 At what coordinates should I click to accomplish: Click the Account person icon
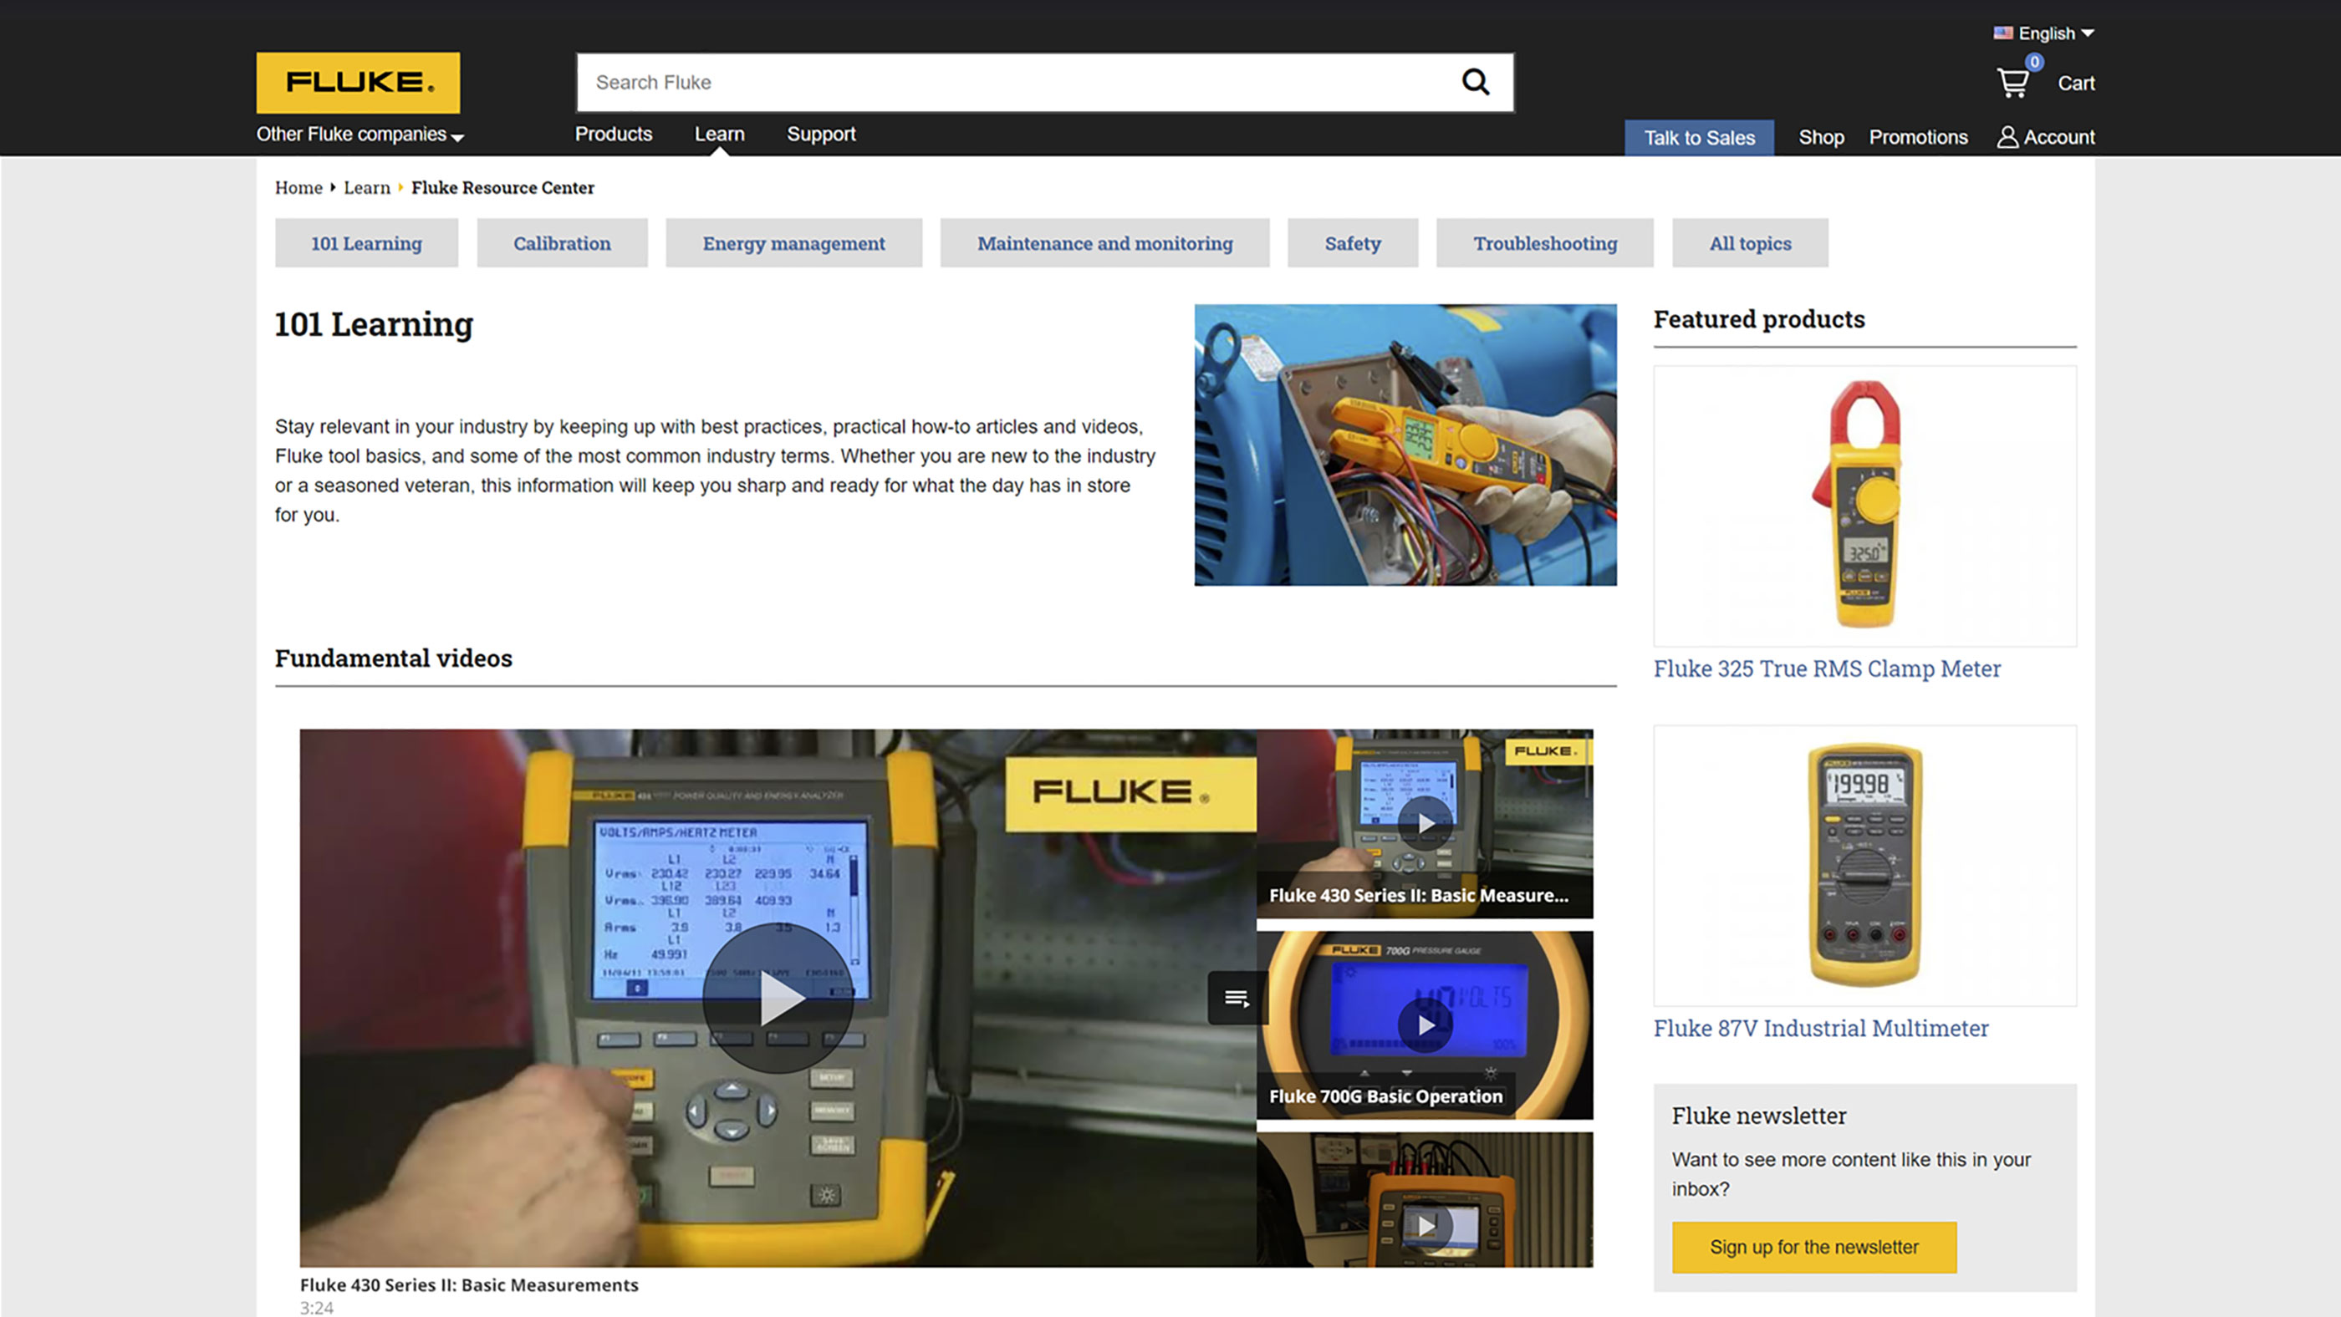[x=2007, y=137]
